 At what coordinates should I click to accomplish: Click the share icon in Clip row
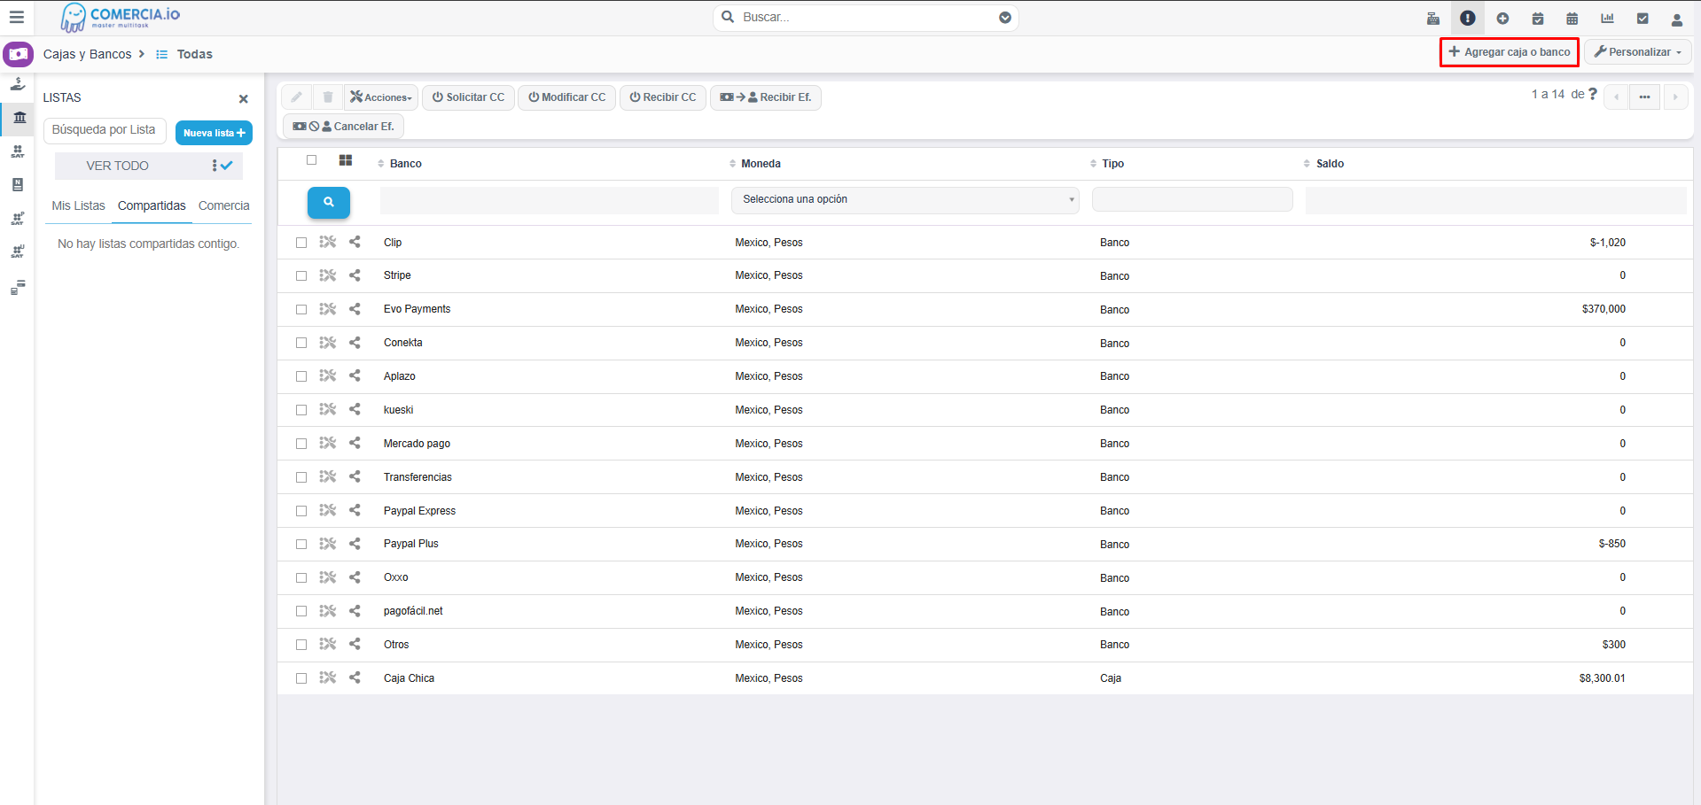[x=355, y=242]
